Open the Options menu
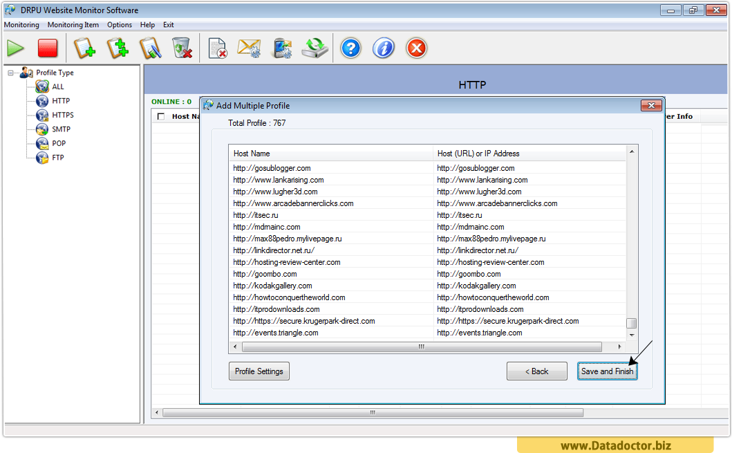This screenshot has width=732, height=453. (120, 25)
